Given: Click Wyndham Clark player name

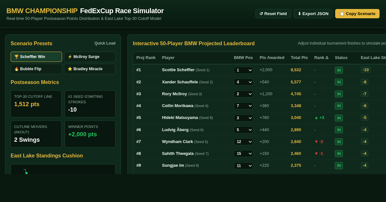Looking at the screenshot, I should click(178, 141).
